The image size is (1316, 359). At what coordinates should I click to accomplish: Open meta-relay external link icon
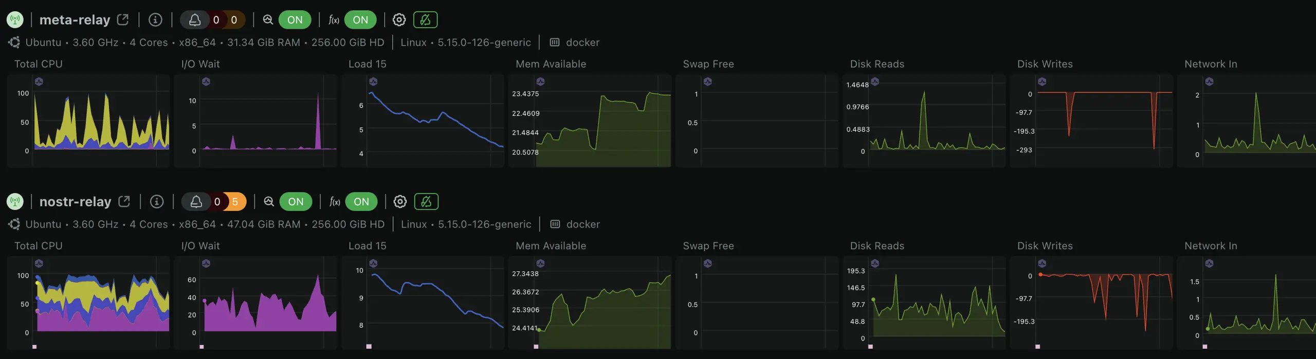coord(122,19)
